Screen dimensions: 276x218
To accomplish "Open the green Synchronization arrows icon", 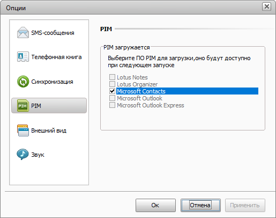I will coord(23,82).
